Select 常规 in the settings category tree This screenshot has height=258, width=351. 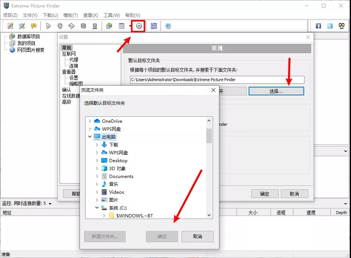[66, 48]
